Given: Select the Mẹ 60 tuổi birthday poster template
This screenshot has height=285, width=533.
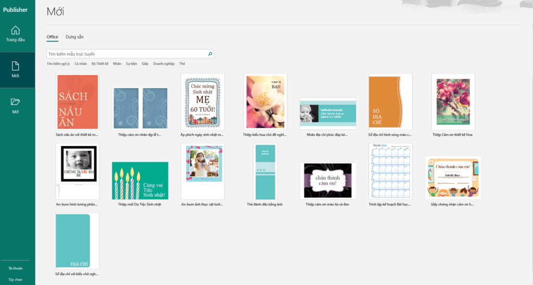Looking at the screenshot, I should coord(202,101).
